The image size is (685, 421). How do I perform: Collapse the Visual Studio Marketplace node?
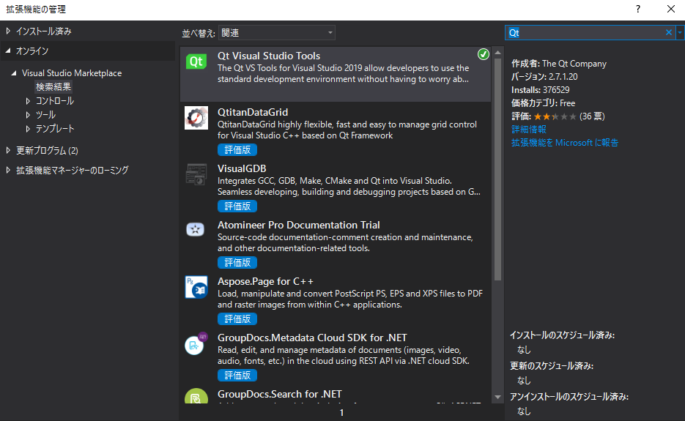[x=13, y=73]
